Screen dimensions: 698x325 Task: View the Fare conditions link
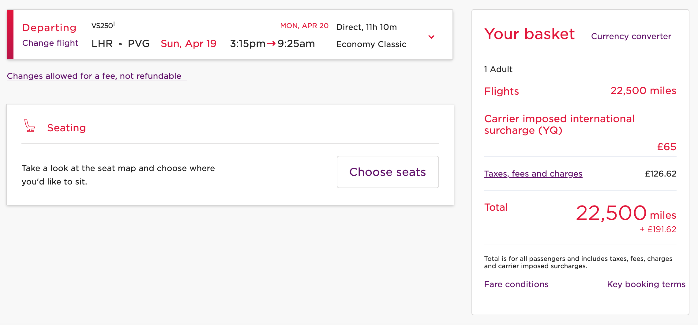click(516, 284)
